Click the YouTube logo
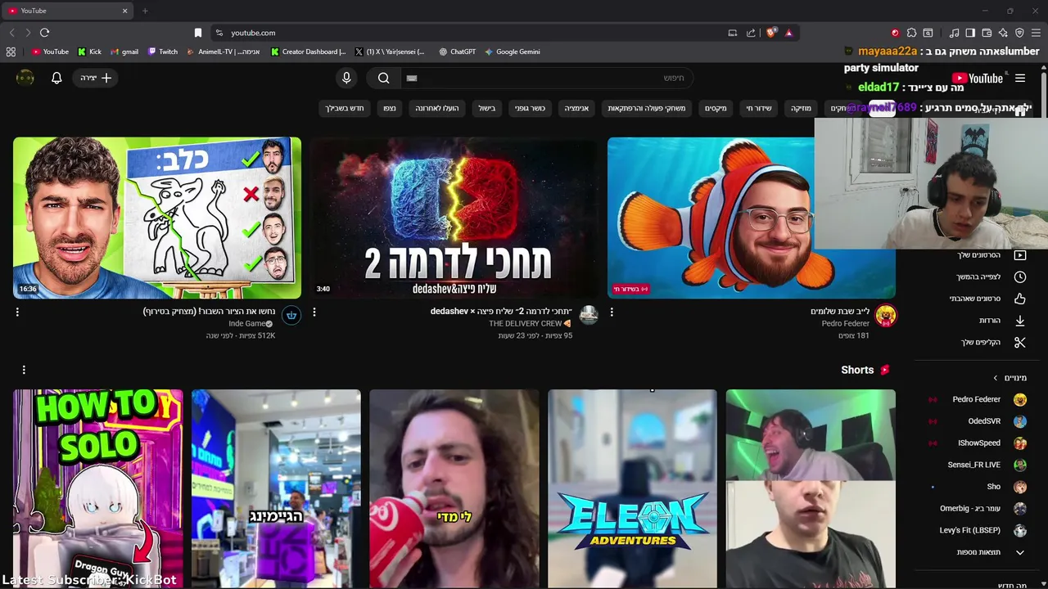1048x589 pixels. click(x=976, y=79)
